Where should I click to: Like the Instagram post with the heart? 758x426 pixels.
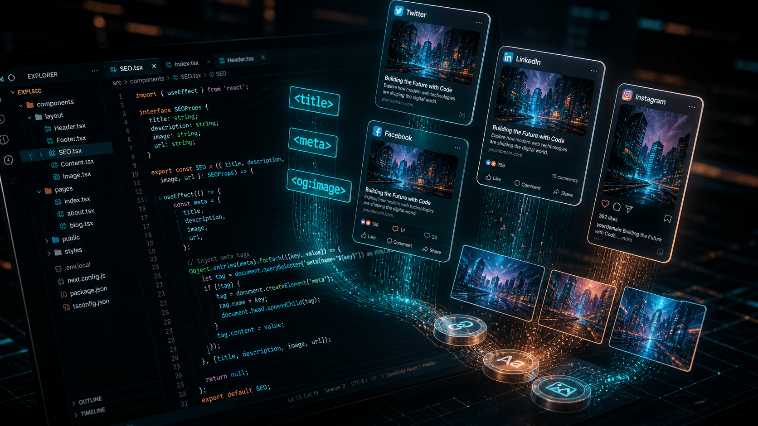click(605, 204)
